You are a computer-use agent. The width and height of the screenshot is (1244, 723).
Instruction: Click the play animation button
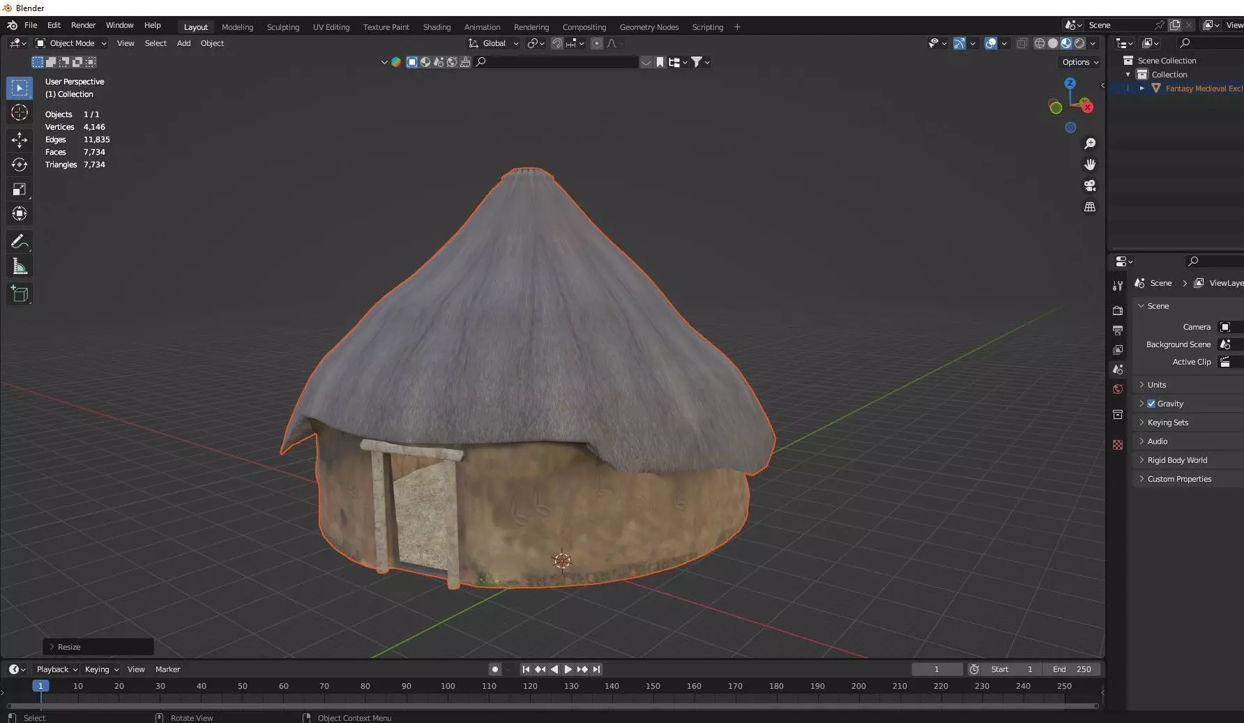tap(568, 669)
